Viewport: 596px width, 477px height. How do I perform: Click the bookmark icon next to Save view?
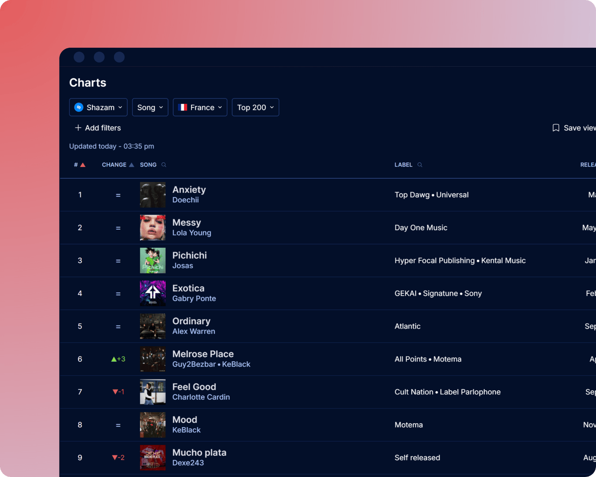tap(555, 128)
